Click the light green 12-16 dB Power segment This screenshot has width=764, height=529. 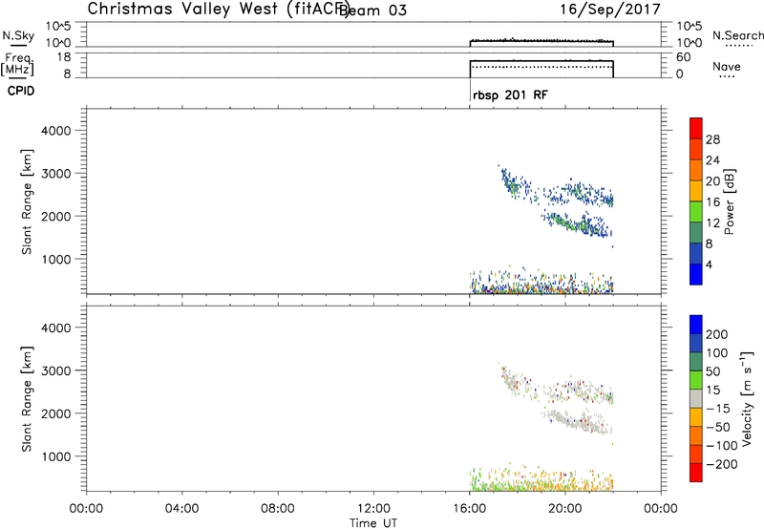coord(696,211)
